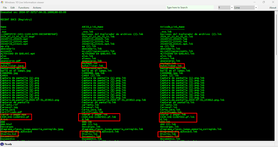This screenshot has width=278, height=147.
Task: Click the 'Executed on:' timestamp line
Action: click(33, 12)
